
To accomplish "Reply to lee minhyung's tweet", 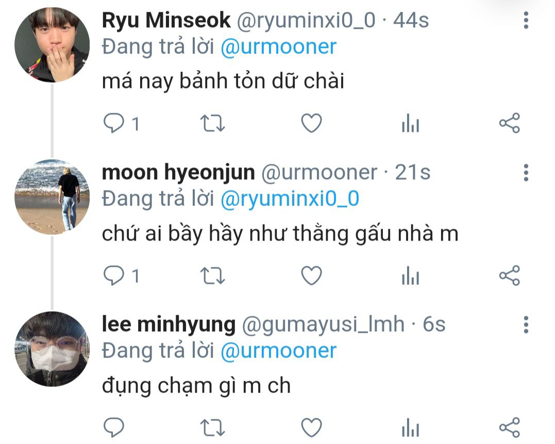I will coord(113,428).
